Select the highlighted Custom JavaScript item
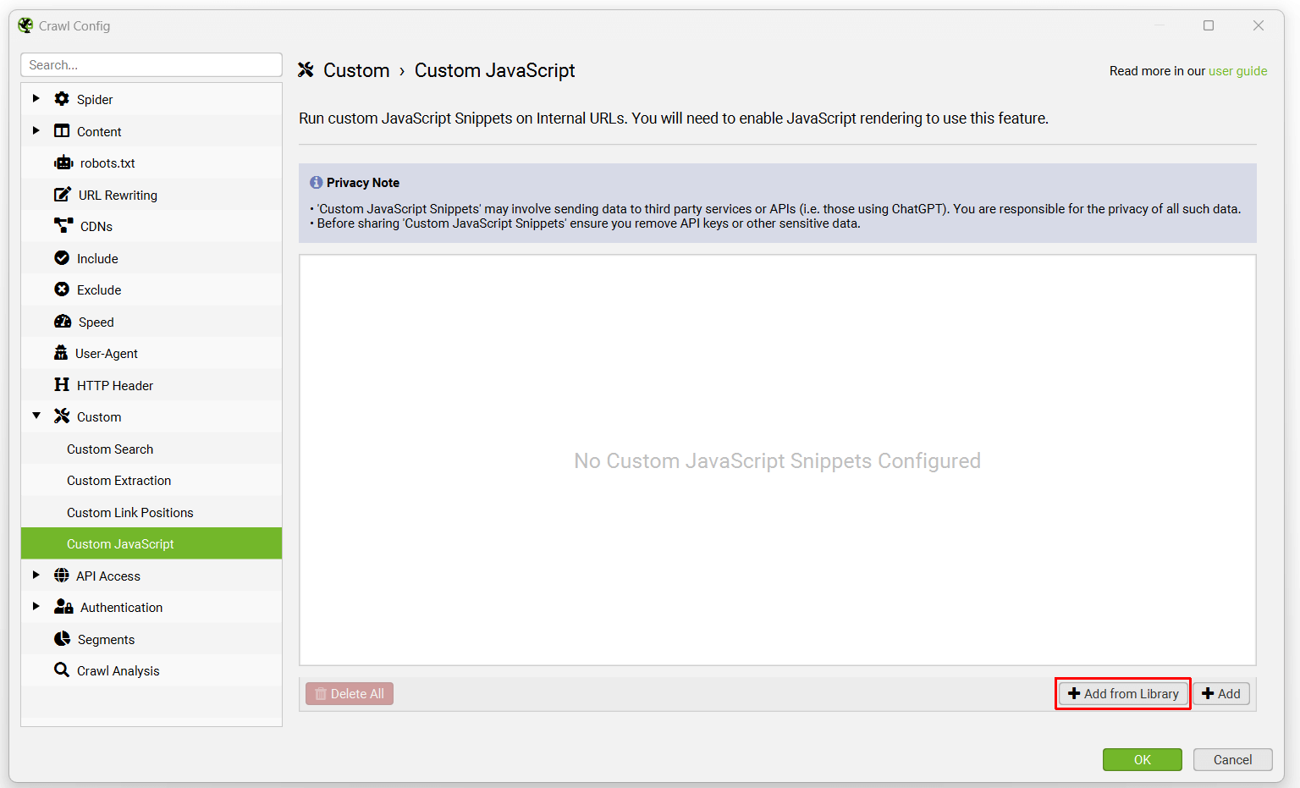Screen dimensions: 1300x788 click(151, 543)
